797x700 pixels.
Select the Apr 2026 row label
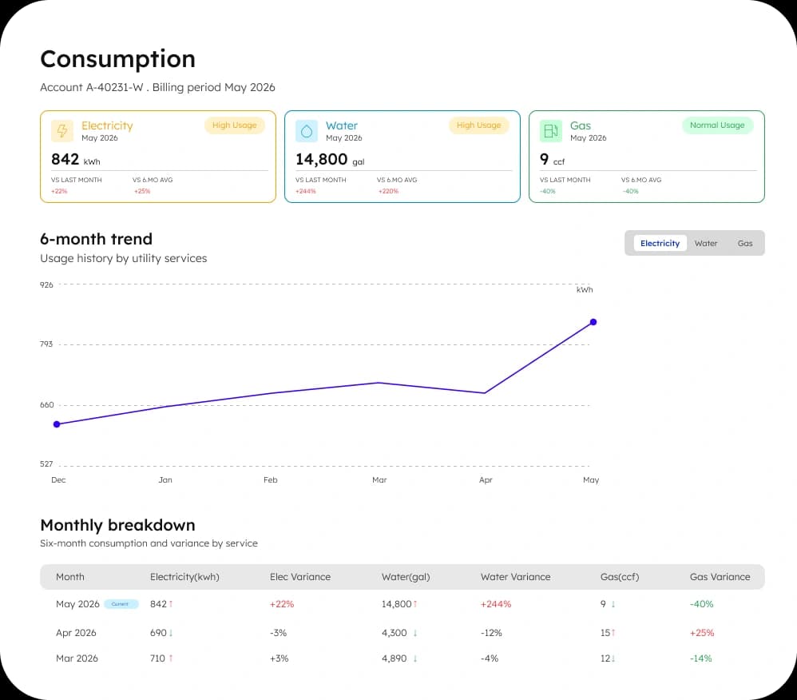[76, 633]
